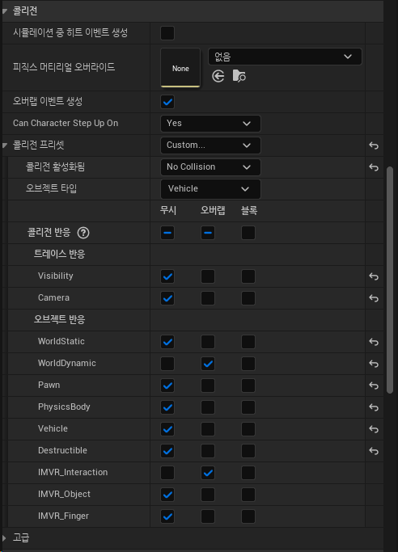The height and width of the screenshot is (552, 398).
Task: Expand the 고급 section
Action: (5, 538)
